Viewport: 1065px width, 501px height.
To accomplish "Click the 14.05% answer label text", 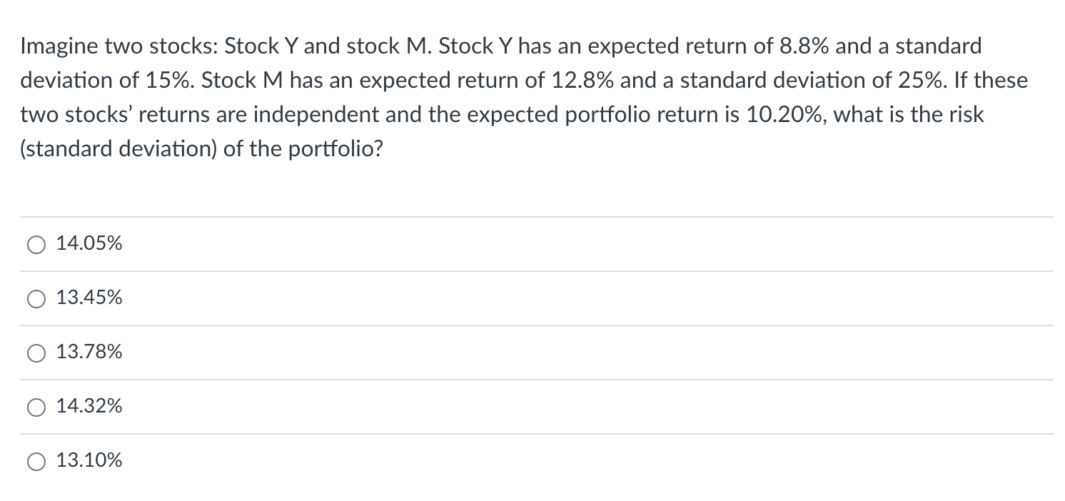I will click(x=89, y=243).
